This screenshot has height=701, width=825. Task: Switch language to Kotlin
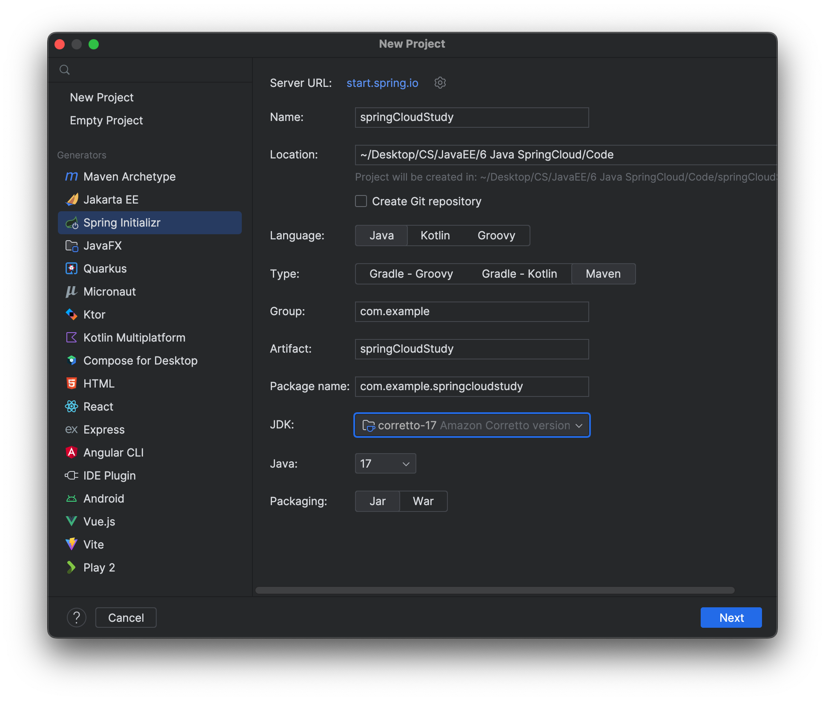(x=435, y=236)
